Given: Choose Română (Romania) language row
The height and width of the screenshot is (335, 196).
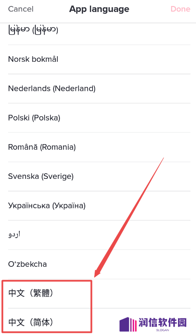Looking at the screenshot, I should (99, 147).
